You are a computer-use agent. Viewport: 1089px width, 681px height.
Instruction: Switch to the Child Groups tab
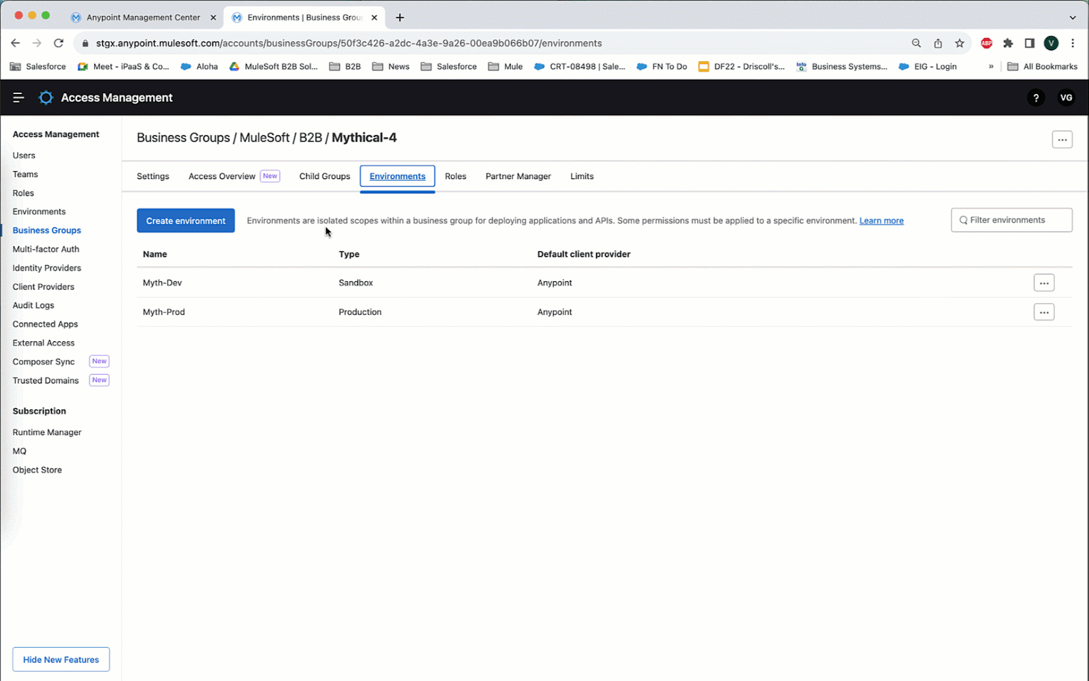click(x=325, y=176)
